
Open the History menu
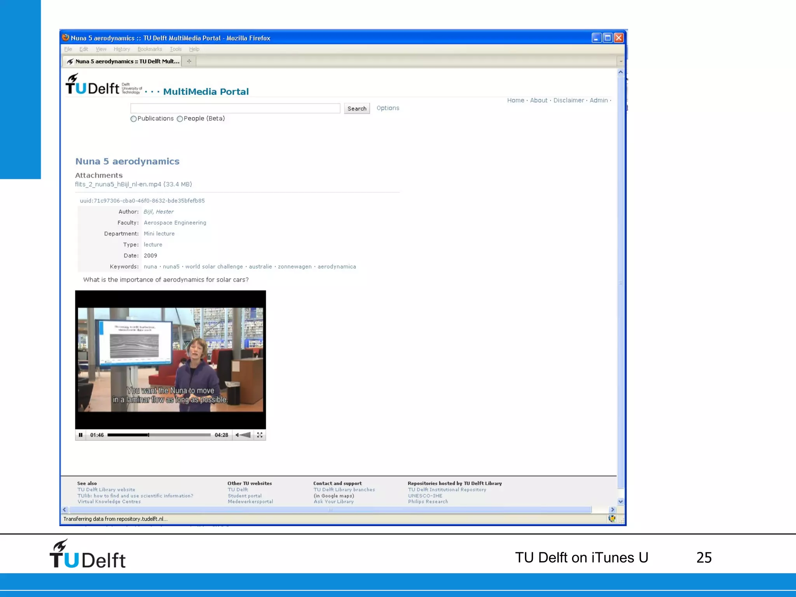122,49
